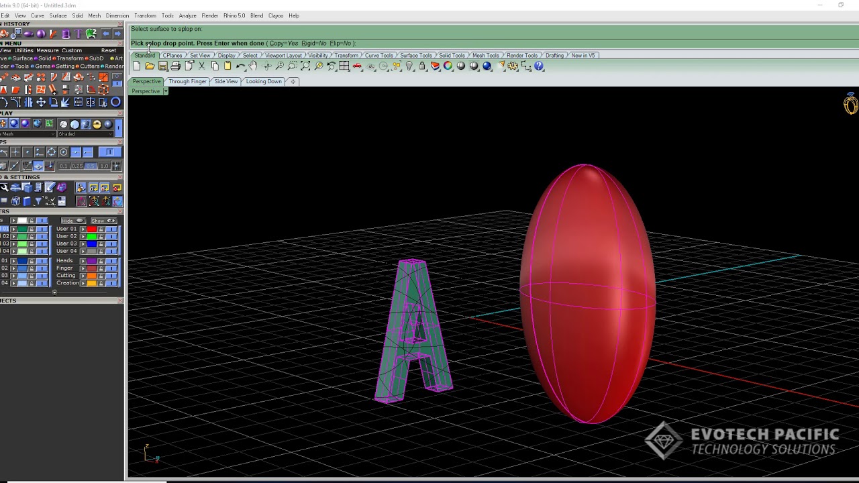The height and width of the screenshot is (483, 859).
Task: Expand the Layers panel with the down chevron
Action: tap(55, 292)
